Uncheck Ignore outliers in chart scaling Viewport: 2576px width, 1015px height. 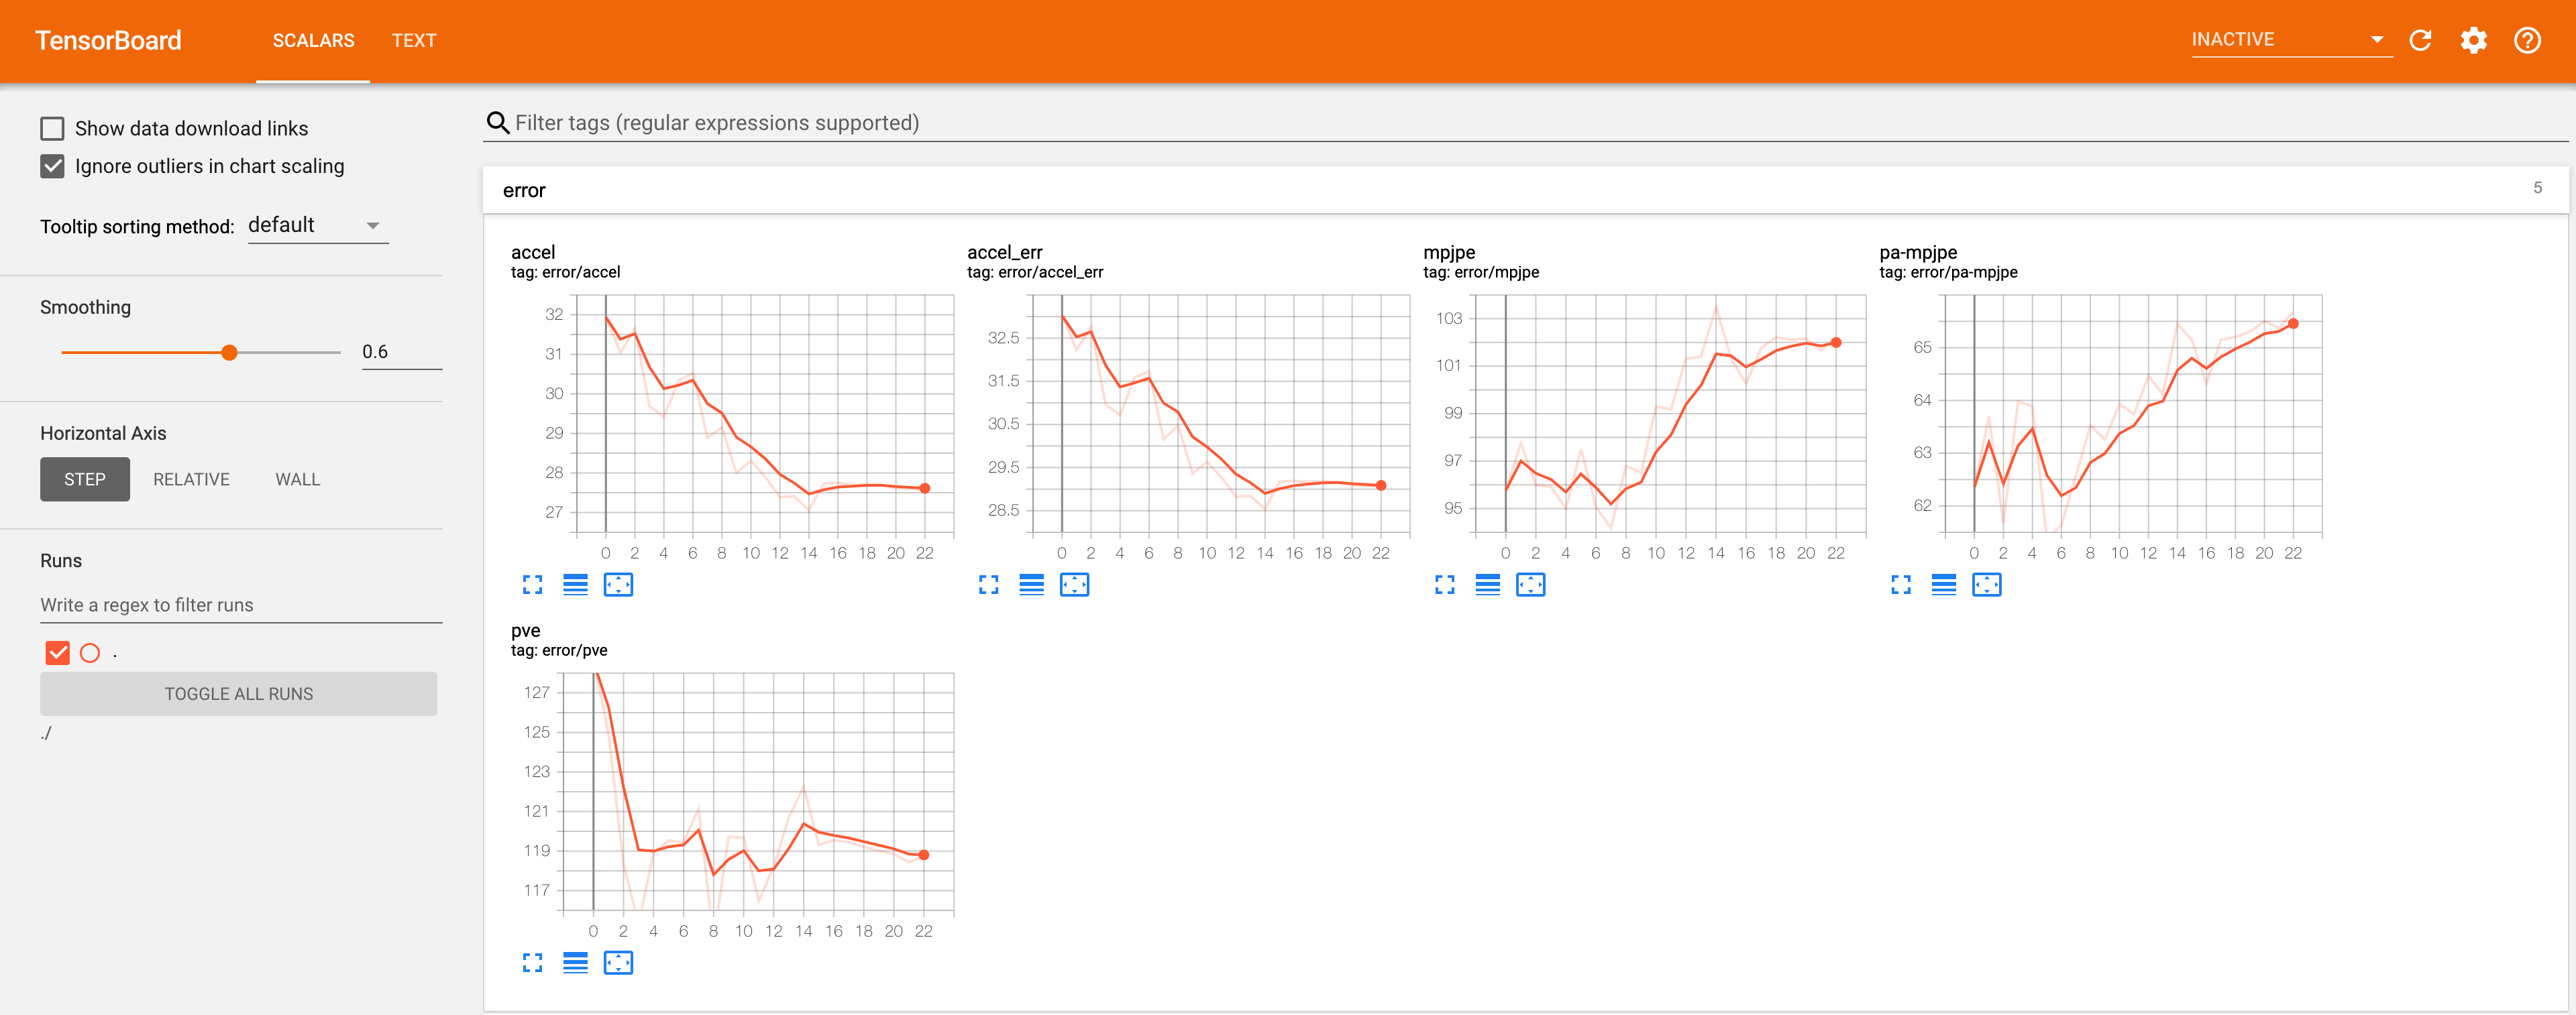52,166
